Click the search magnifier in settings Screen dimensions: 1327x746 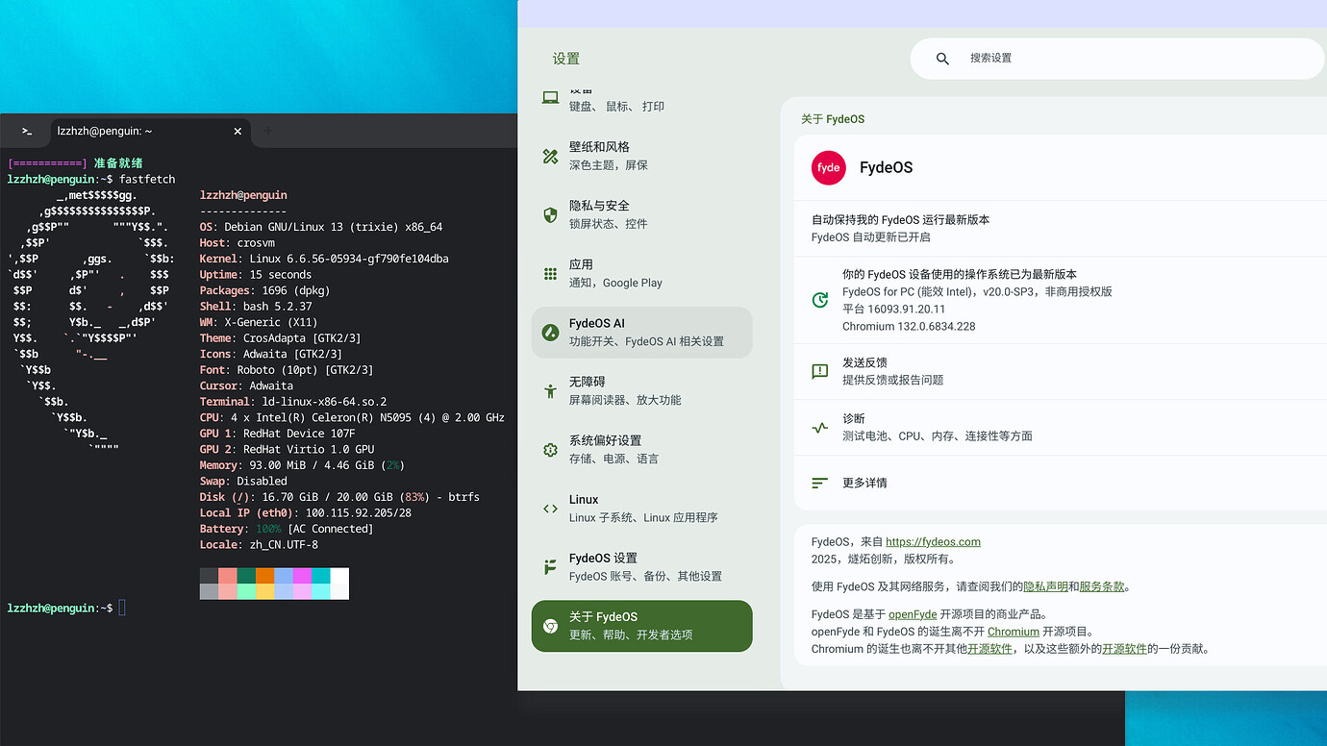(x=941, y=59)
